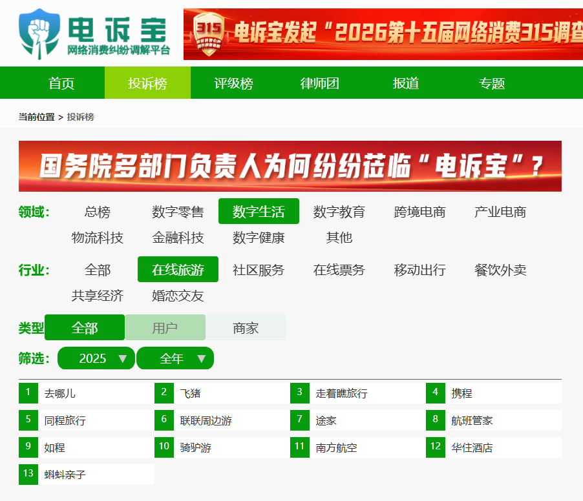Click the 电诉宝 fist shield logo
This screenshot has width=583, height=501.
(x=39, y=33)
